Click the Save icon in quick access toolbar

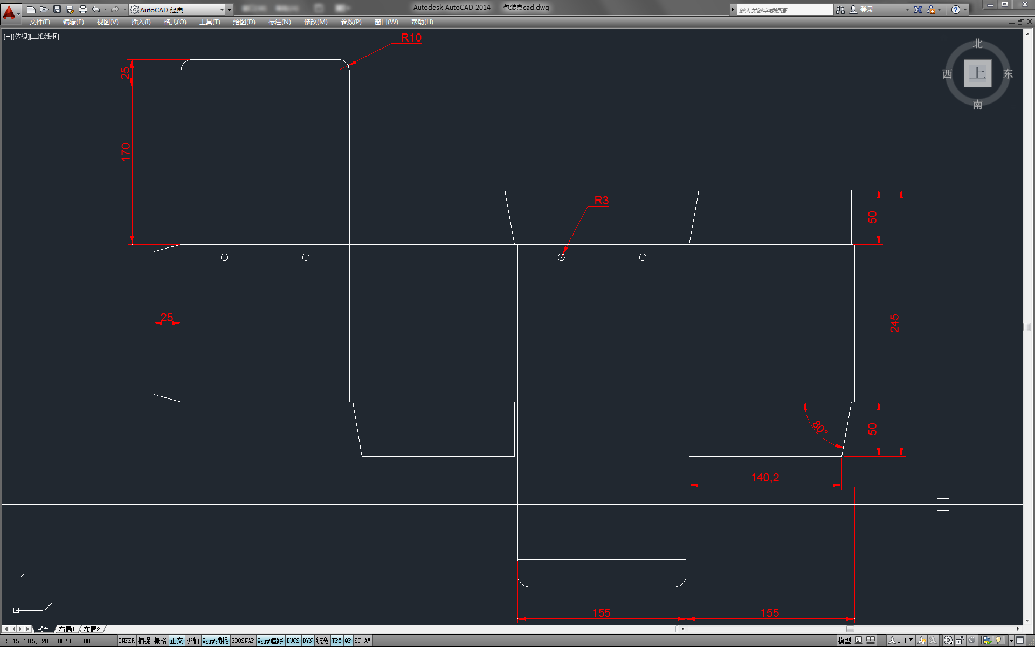pyautogui.click(x=57, y=9)
